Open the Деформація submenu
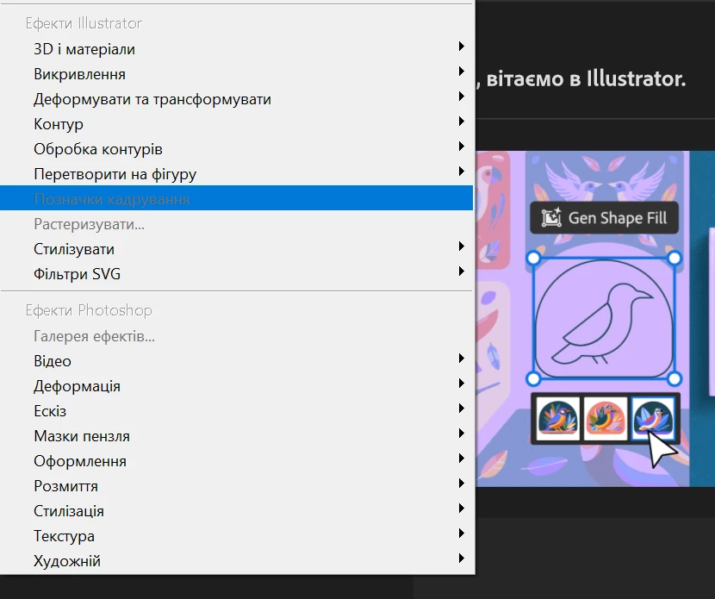The image size is (715, 599). [237, 386]
